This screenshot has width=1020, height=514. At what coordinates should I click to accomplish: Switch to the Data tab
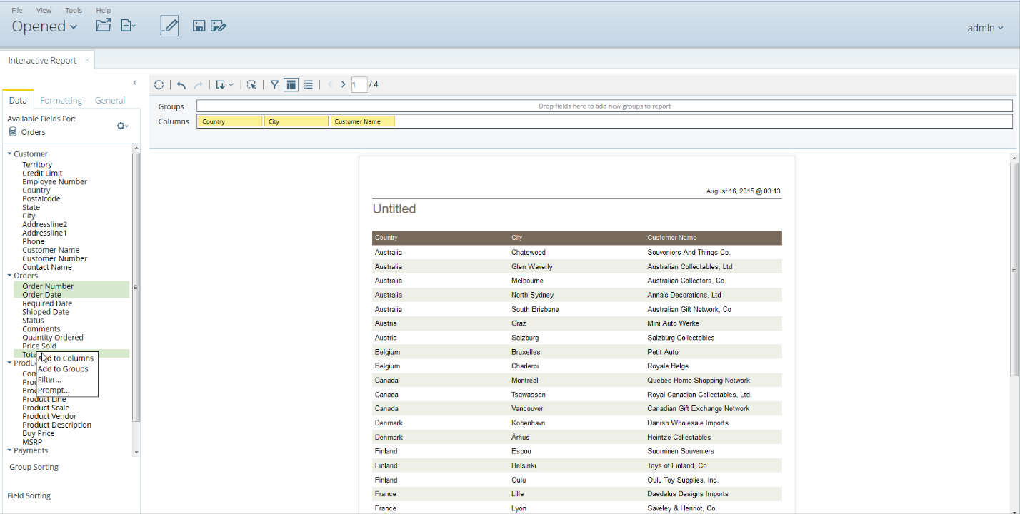pyautogui.click(x=18, y=100)
